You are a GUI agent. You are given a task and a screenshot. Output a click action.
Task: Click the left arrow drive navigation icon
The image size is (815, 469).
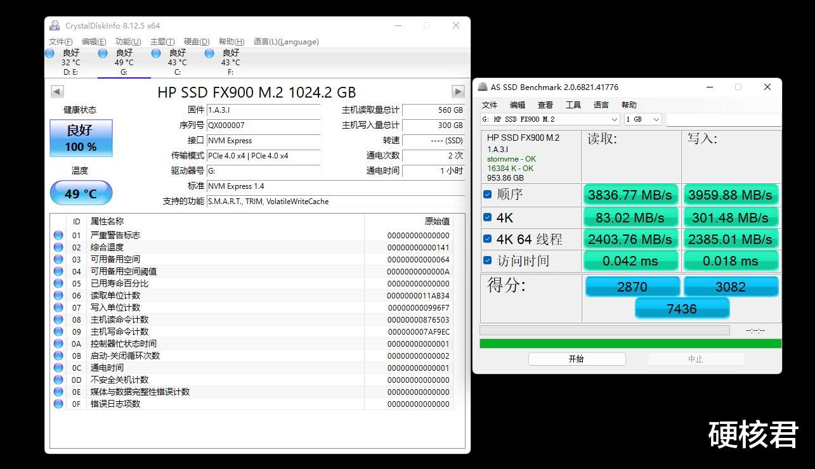[57, 91]
